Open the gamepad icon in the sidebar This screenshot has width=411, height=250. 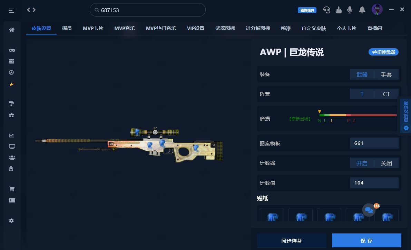[x=12, y=50]
